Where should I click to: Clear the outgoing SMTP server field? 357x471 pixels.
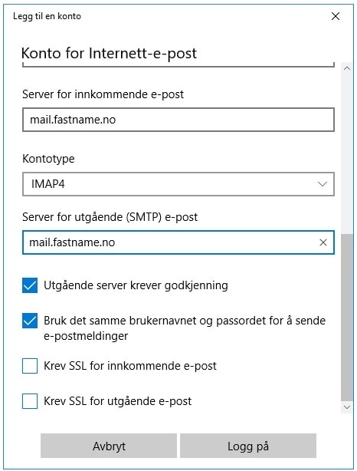pos(323,242)
